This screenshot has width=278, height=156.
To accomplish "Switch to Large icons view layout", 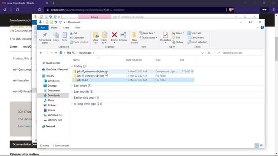I will [261, 146].
